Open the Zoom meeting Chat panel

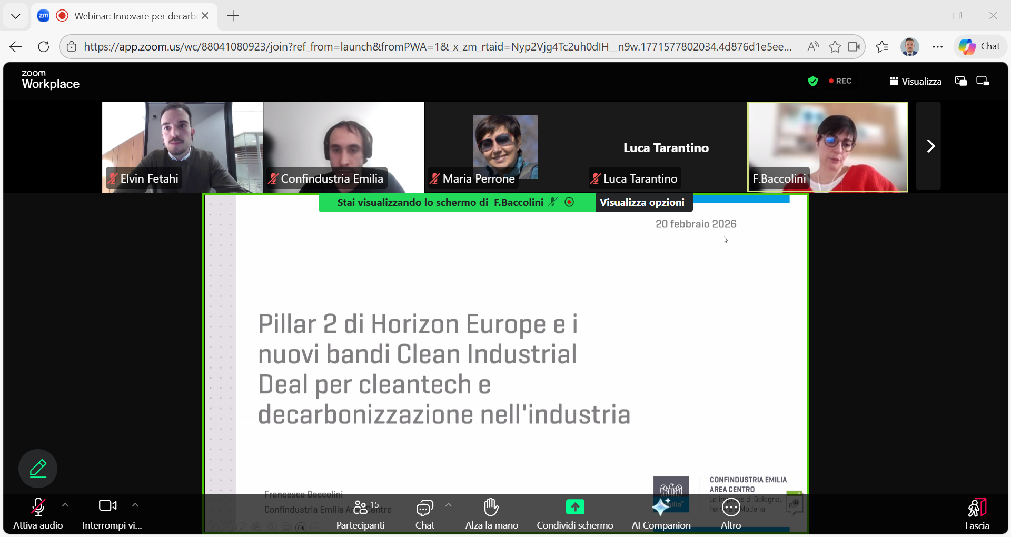(424, 514)
